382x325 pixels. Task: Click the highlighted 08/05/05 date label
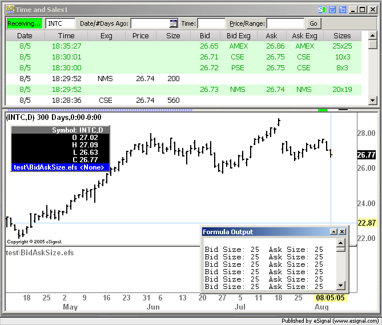(x=330, y=298)
